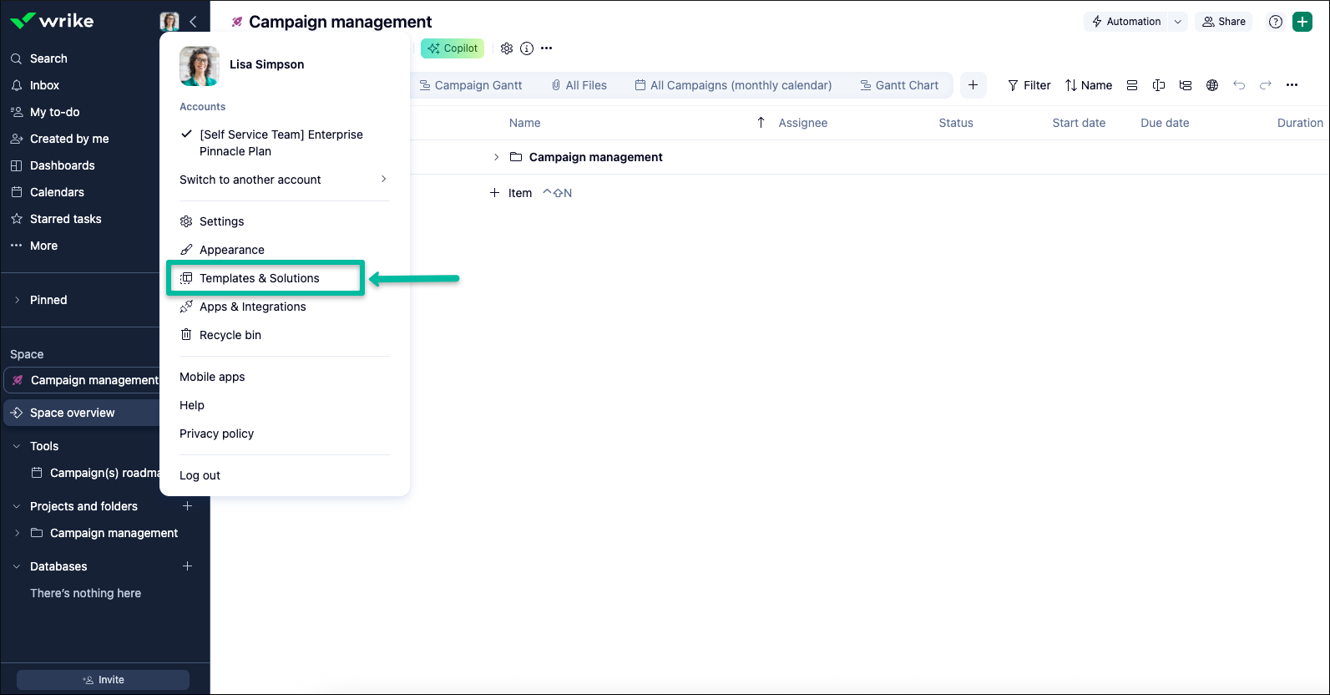Expand Campaign management row in table

click(496, 157)
